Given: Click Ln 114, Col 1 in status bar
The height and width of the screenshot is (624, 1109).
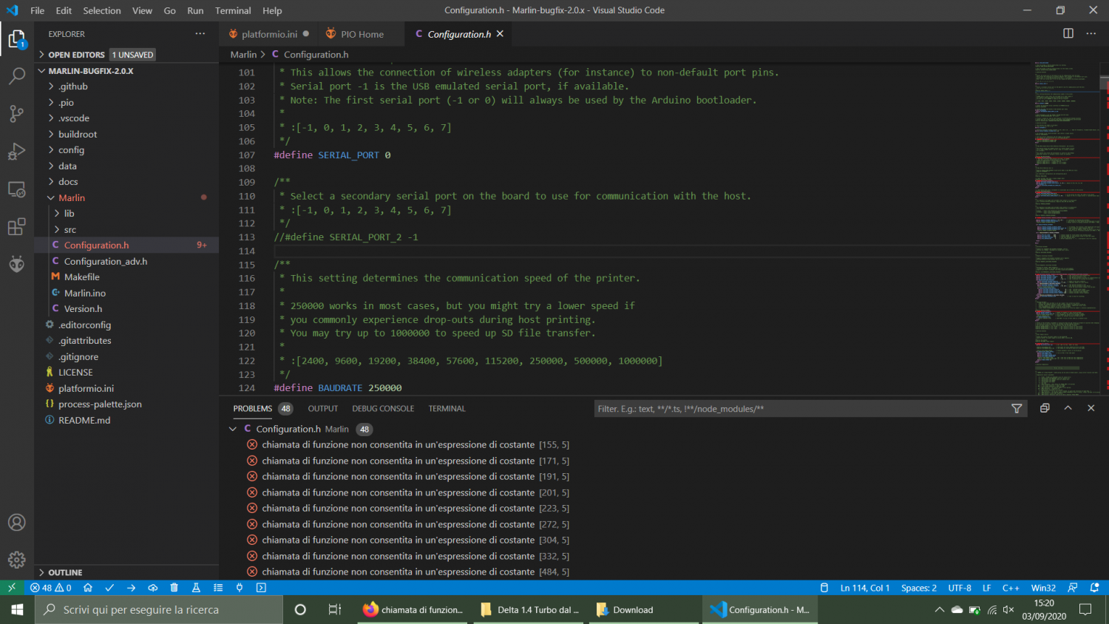Looking at the screenshot, I should pos(865,588).
